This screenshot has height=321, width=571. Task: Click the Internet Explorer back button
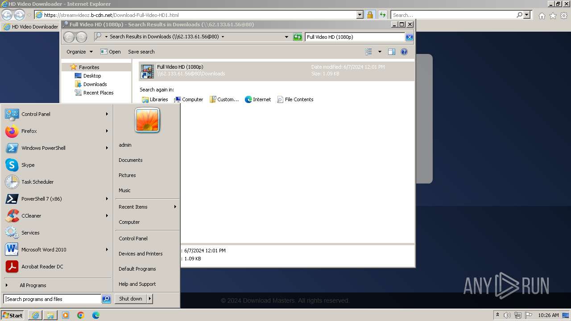click(x=7, y=15)
